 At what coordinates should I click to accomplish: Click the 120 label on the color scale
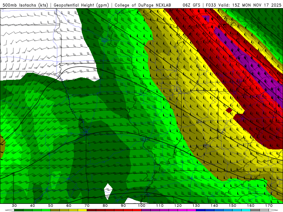point(178,206)
